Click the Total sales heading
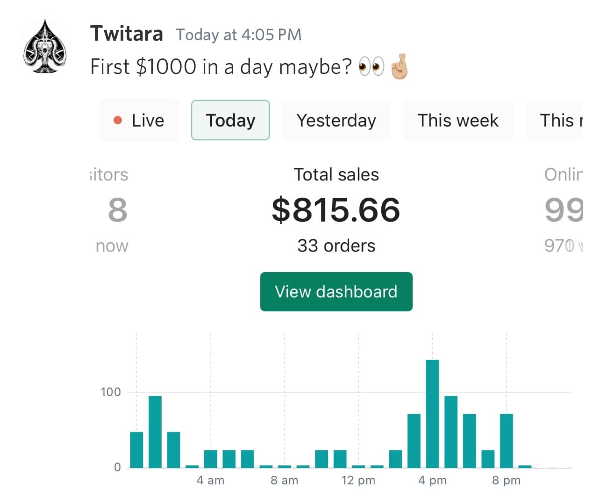Image resolution: width=600 pixels, height=497 pixels. (x=336, y=174)
